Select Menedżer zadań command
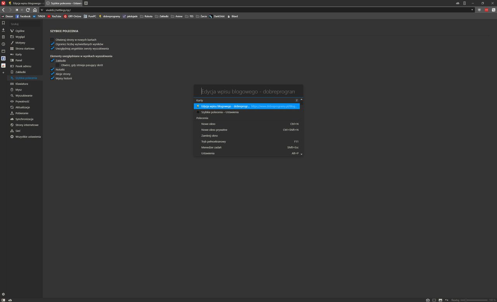The width and height of the screenshot is (497, 302). point(247,147)
